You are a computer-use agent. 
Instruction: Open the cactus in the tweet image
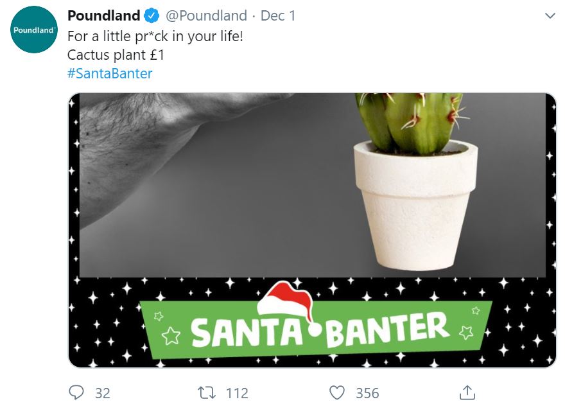[412, 123]
